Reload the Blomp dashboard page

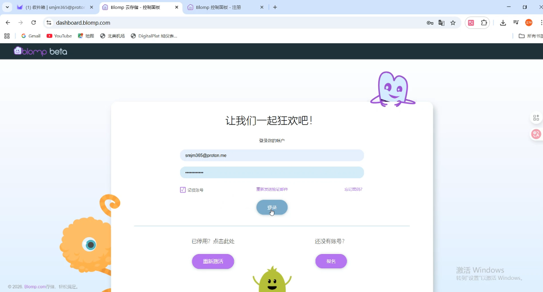[x=34, y=23]
